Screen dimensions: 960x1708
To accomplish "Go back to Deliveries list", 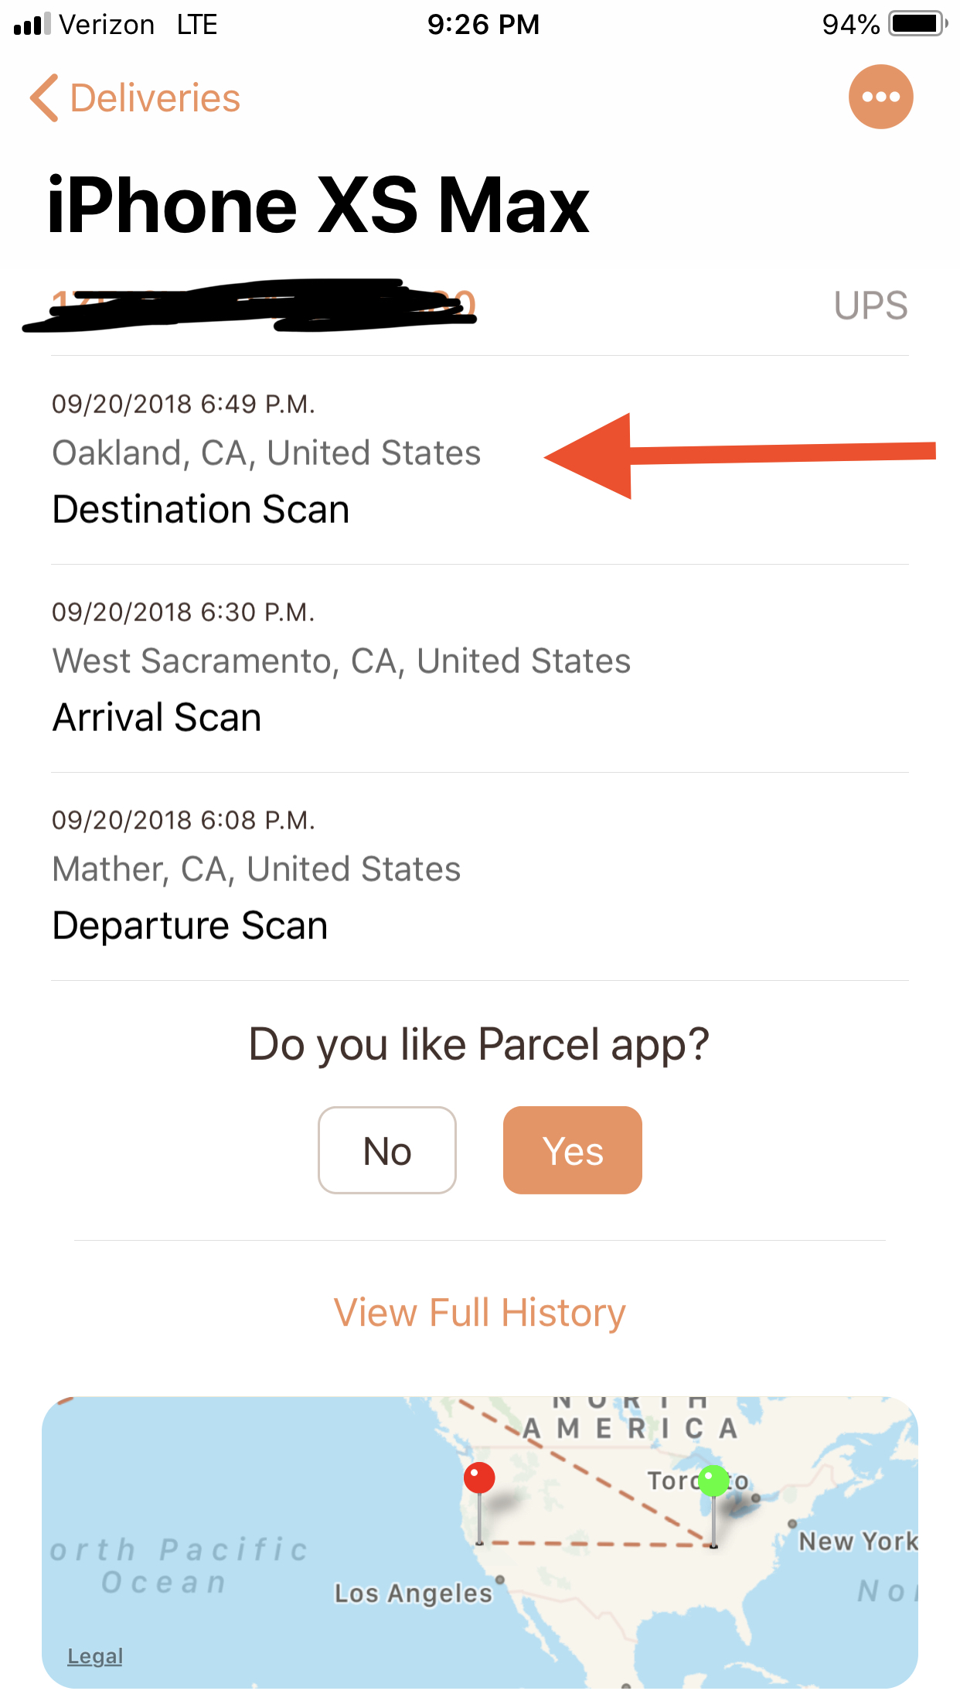I will [x=135, y=98].
